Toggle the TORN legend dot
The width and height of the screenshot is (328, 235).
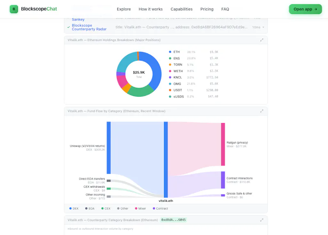170,65
